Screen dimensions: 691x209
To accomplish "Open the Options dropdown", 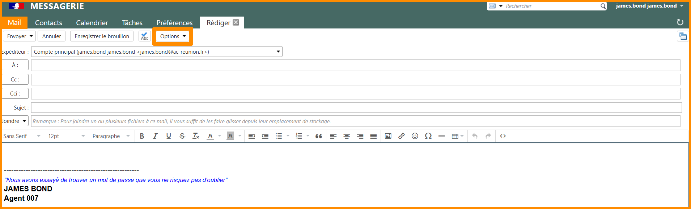I will [173, 36].
